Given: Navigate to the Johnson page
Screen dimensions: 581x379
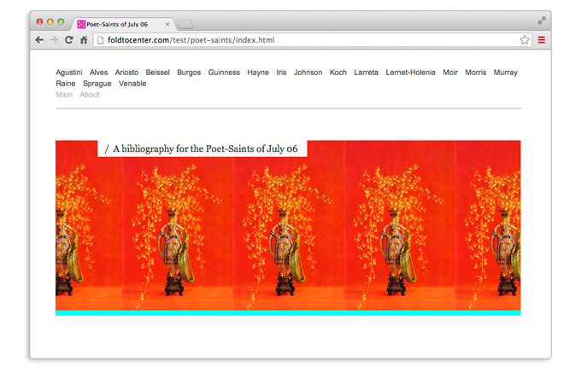Looking at the screenshot, I should pyautogui.click(x=308, y=73).
